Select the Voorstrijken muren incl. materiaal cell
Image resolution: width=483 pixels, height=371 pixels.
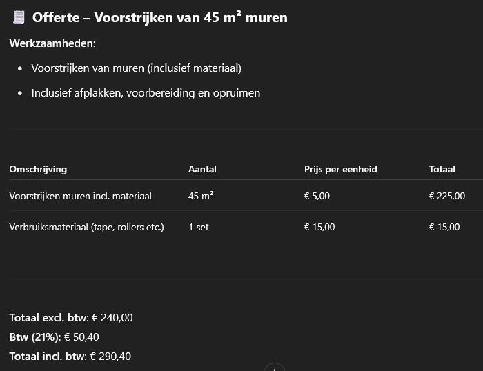click(80, 196)
